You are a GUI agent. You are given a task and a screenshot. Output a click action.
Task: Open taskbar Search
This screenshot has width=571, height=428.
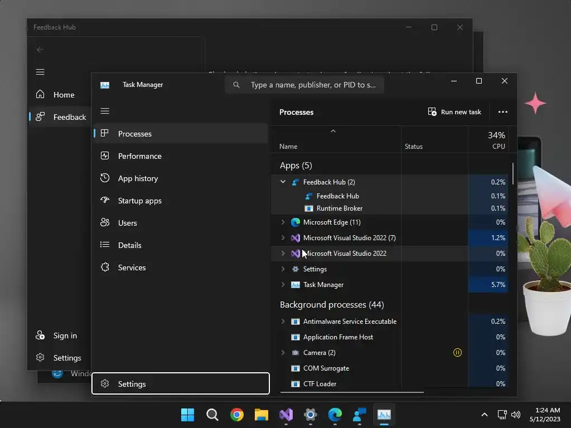click(212, 415)
